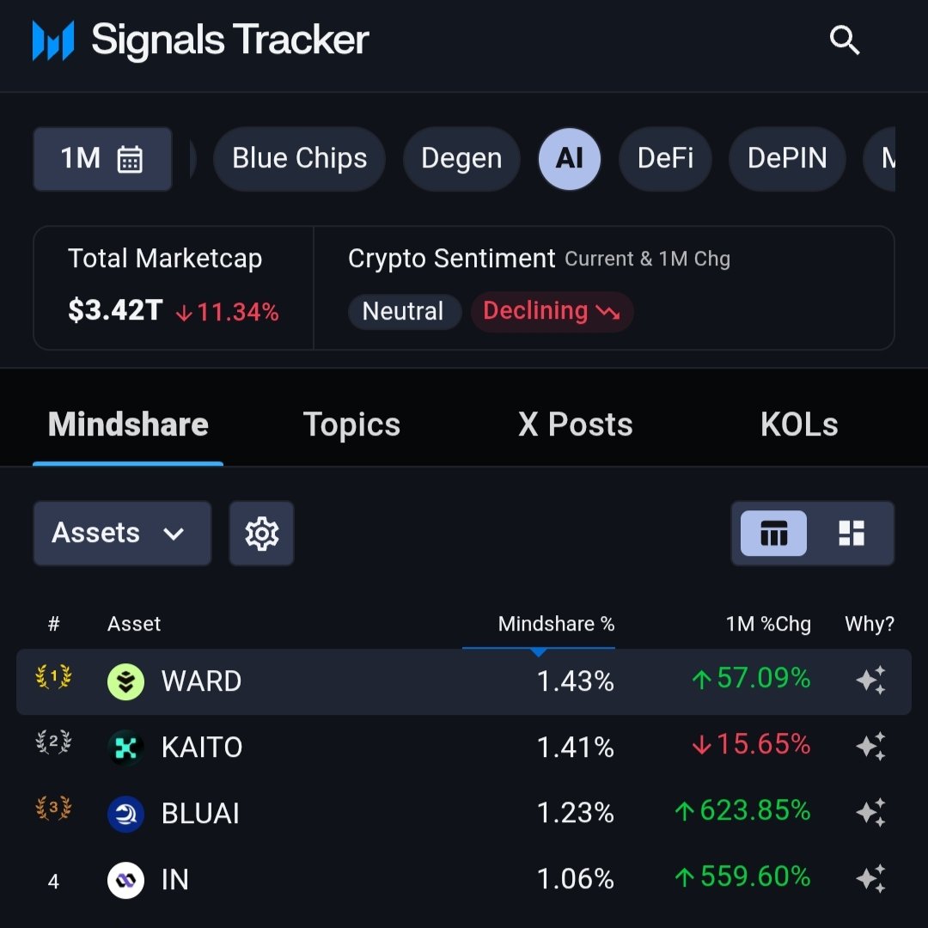Toggle the AI category chip
The height and width of the screenshot is (928, 928).
click(570, 159)
